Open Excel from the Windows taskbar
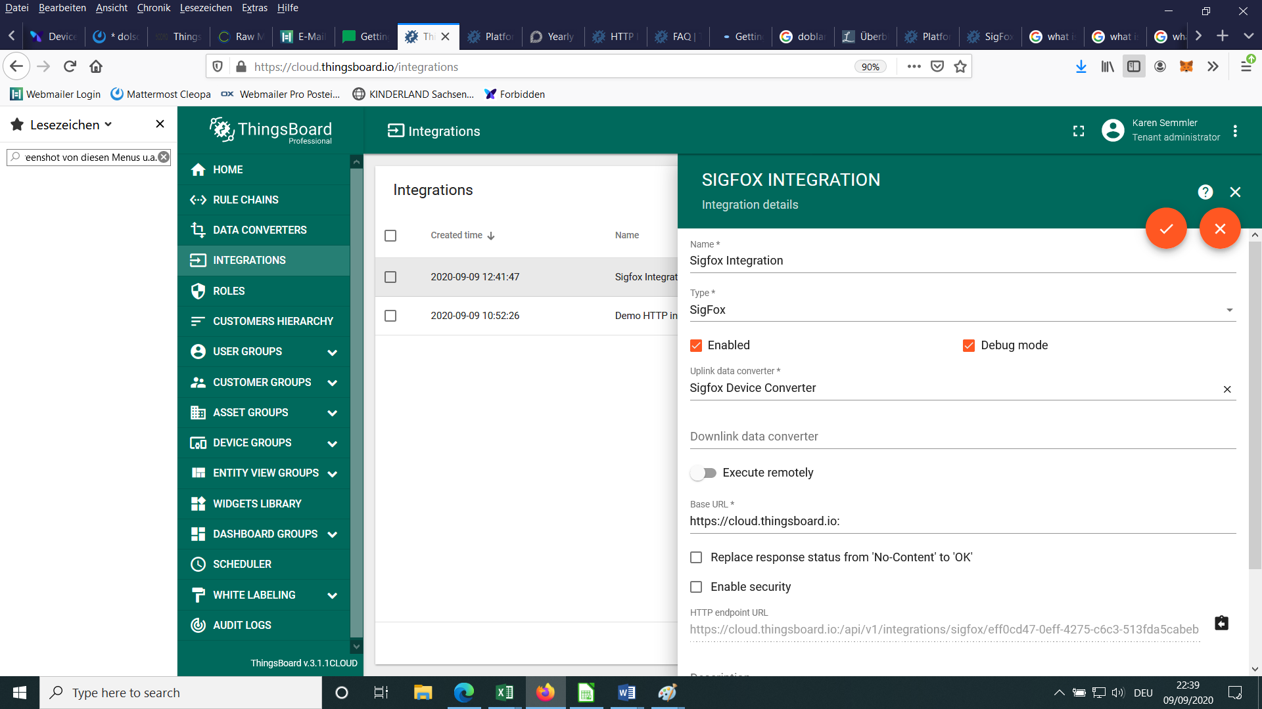Screen dimensions: 1262x709 coord(504,693)
